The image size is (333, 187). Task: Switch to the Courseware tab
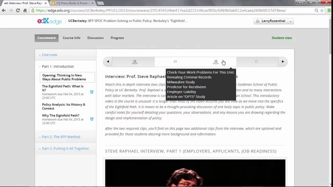[47, 38]
